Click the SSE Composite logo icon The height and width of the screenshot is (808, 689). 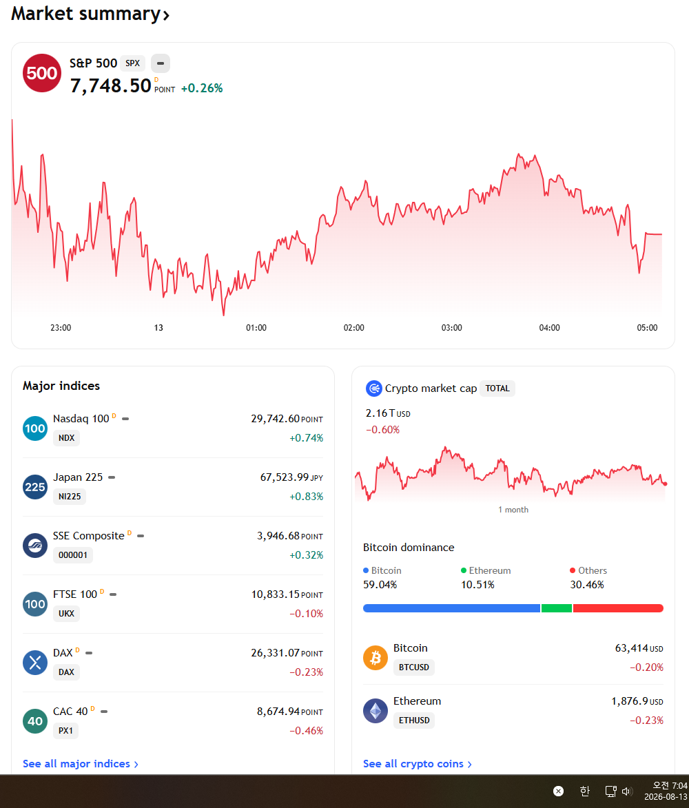coord(35,545)
